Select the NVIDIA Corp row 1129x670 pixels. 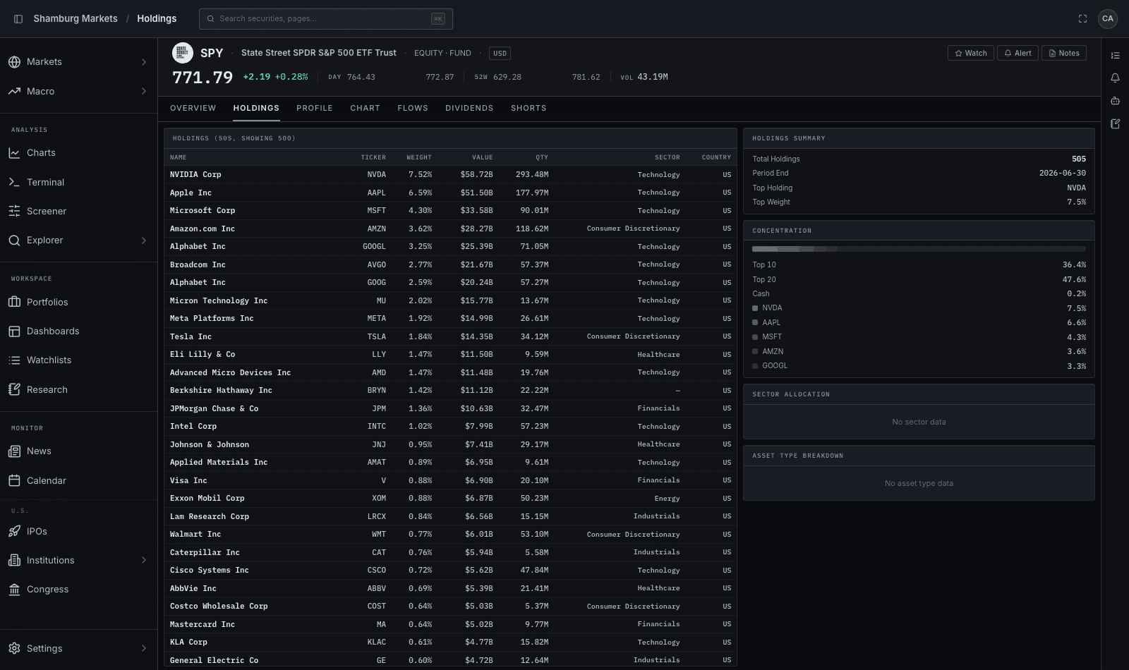(450, 174)
